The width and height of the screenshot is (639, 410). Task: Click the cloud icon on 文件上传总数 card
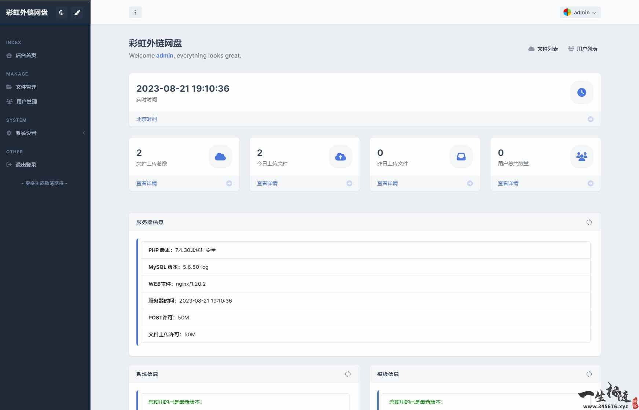pos(220,157)
